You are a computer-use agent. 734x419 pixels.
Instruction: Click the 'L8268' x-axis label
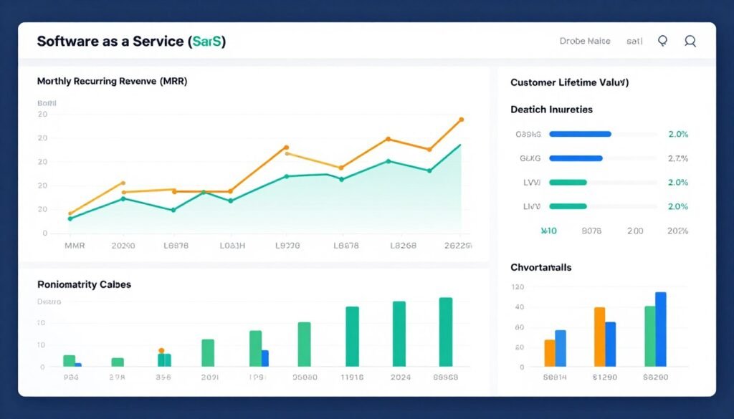(x=403, y=246)
